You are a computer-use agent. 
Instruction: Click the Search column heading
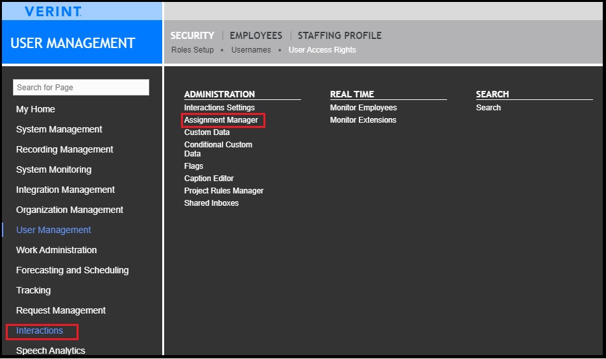[x=492, y=94]
